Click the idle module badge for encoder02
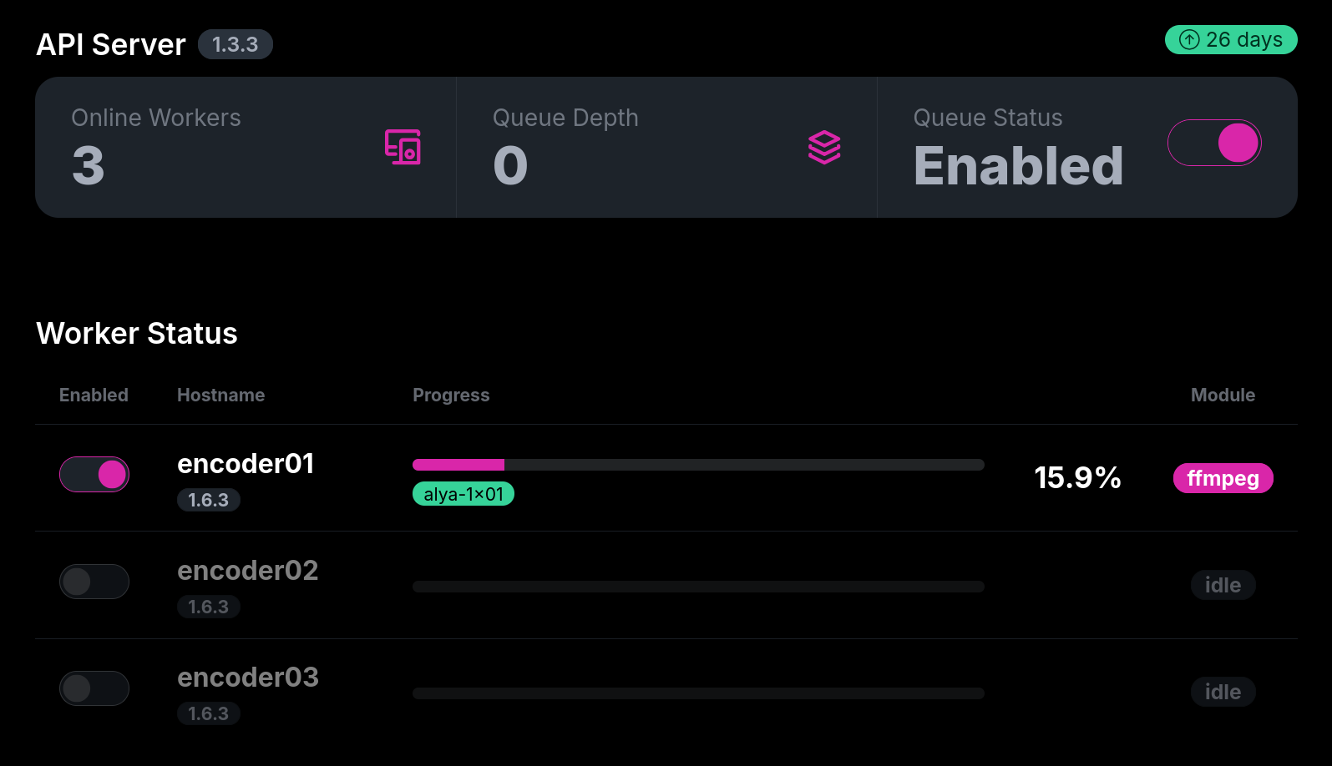The width and height of the screenshot is (1332, 766). point(1223,585)
